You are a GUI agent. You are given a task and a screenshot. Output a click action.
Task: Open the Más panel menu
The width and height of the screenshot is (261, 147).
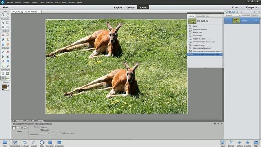coord(256,143)
